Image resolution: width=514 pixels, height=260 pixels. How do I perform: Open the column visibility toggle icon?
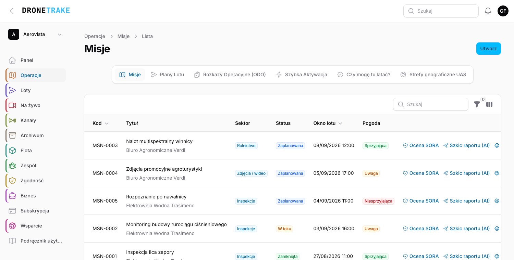coord(489,104)
